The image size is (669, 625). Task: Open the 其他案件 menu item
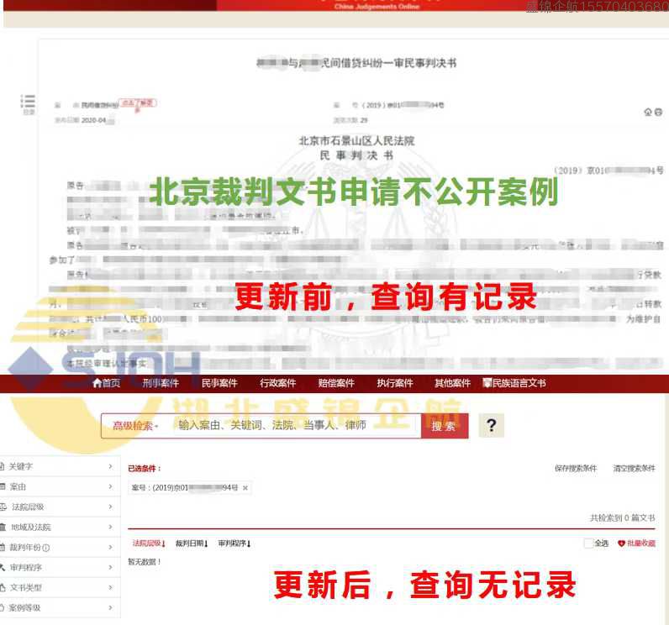coord(452,383)
